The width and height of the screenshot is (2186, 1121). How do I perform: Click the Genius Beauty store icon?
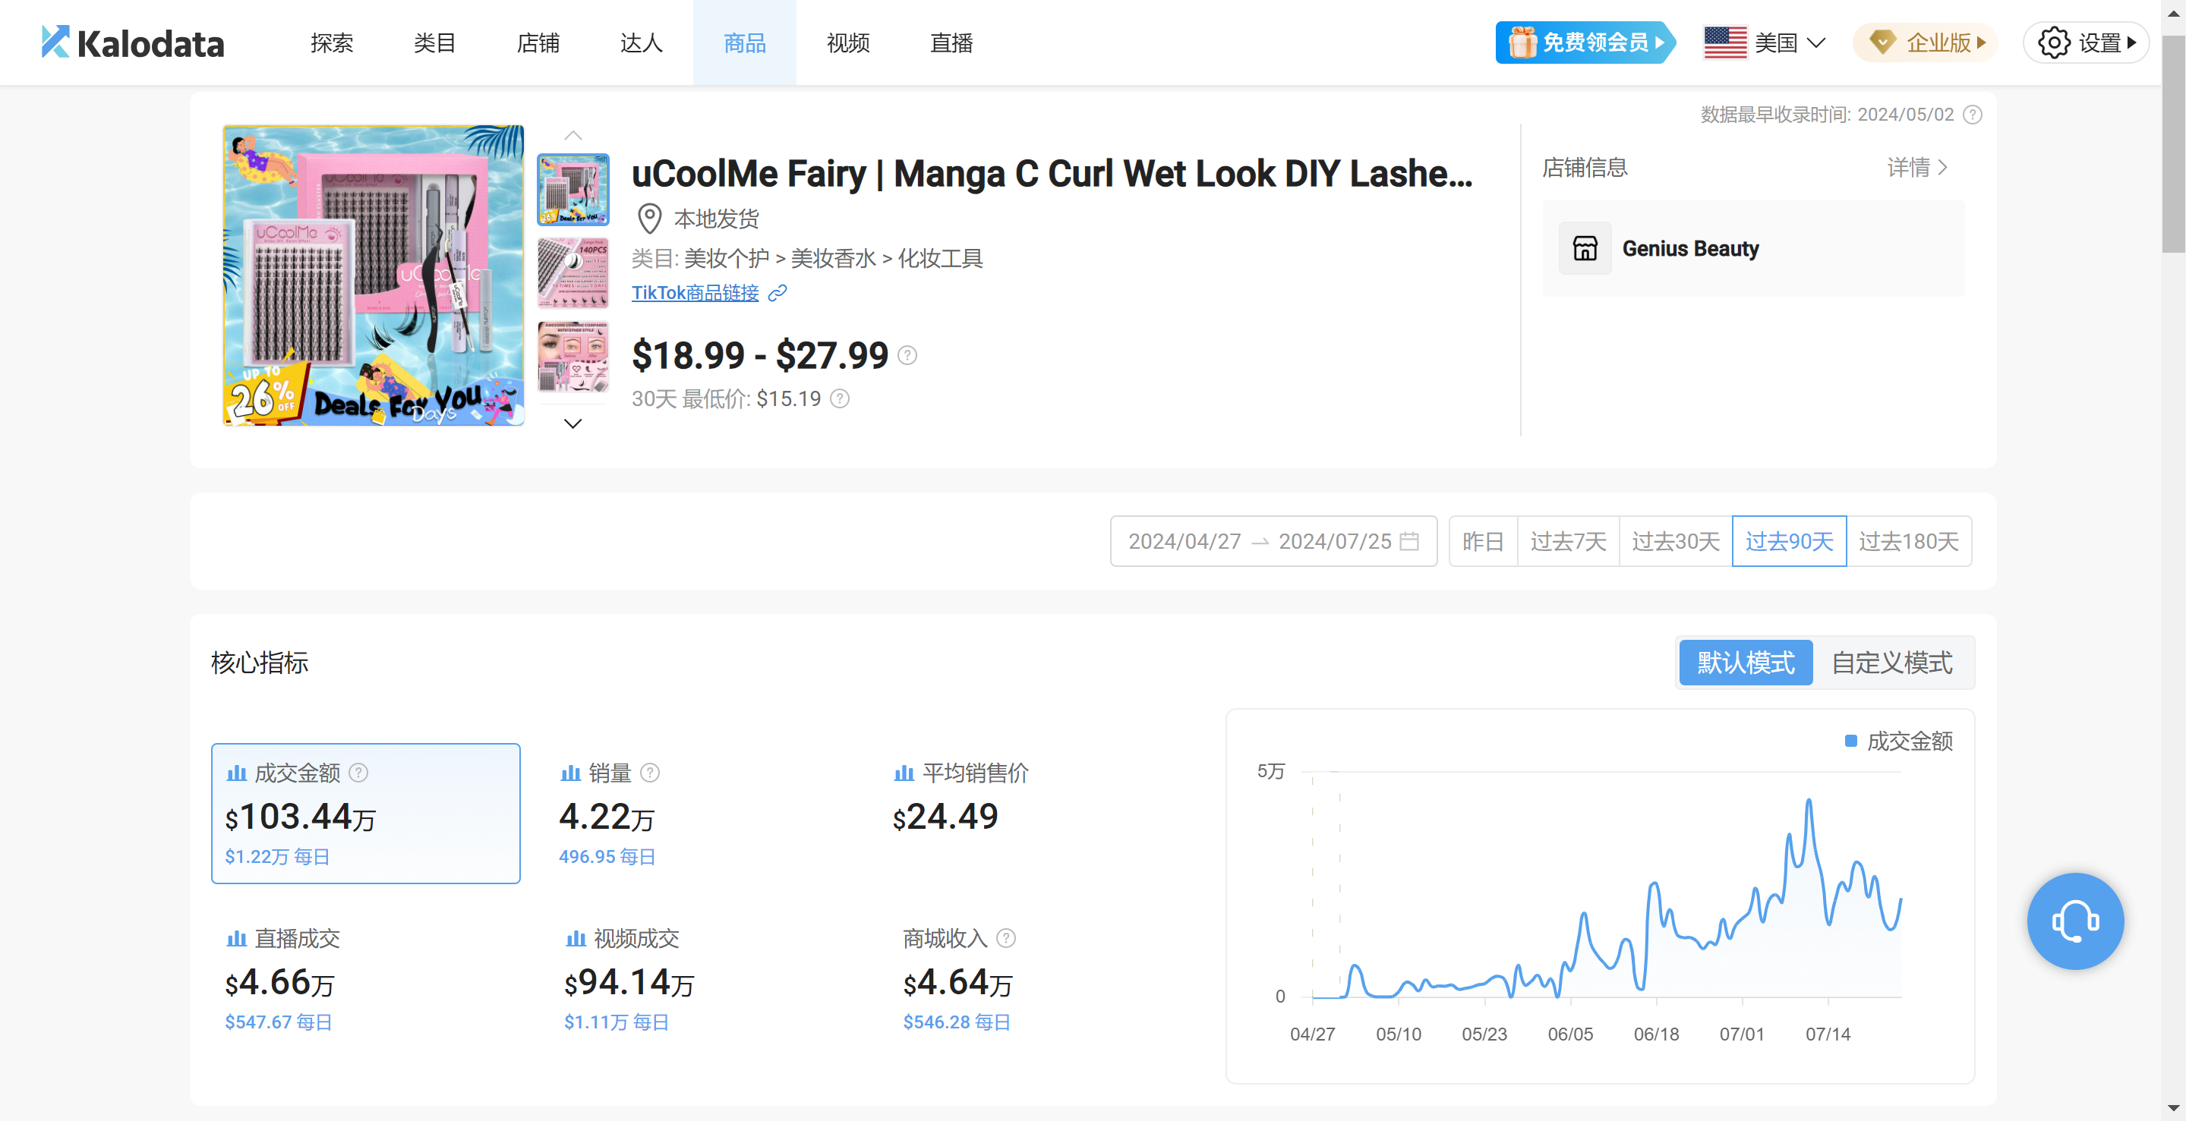coord(1585,248)
